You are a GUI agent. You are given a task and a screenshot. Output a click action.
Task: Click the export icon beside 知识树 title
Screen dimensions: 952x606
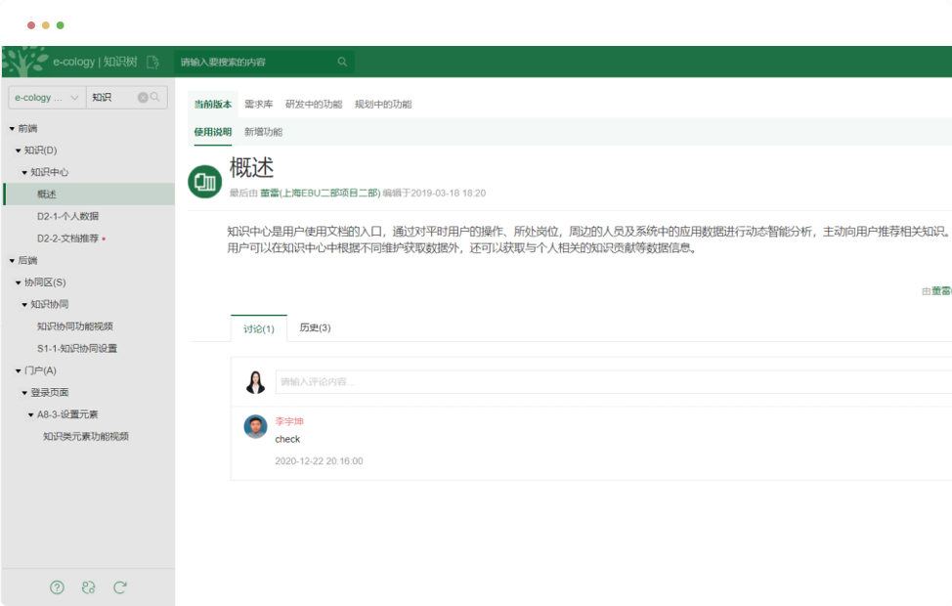[x=152, y=62]
